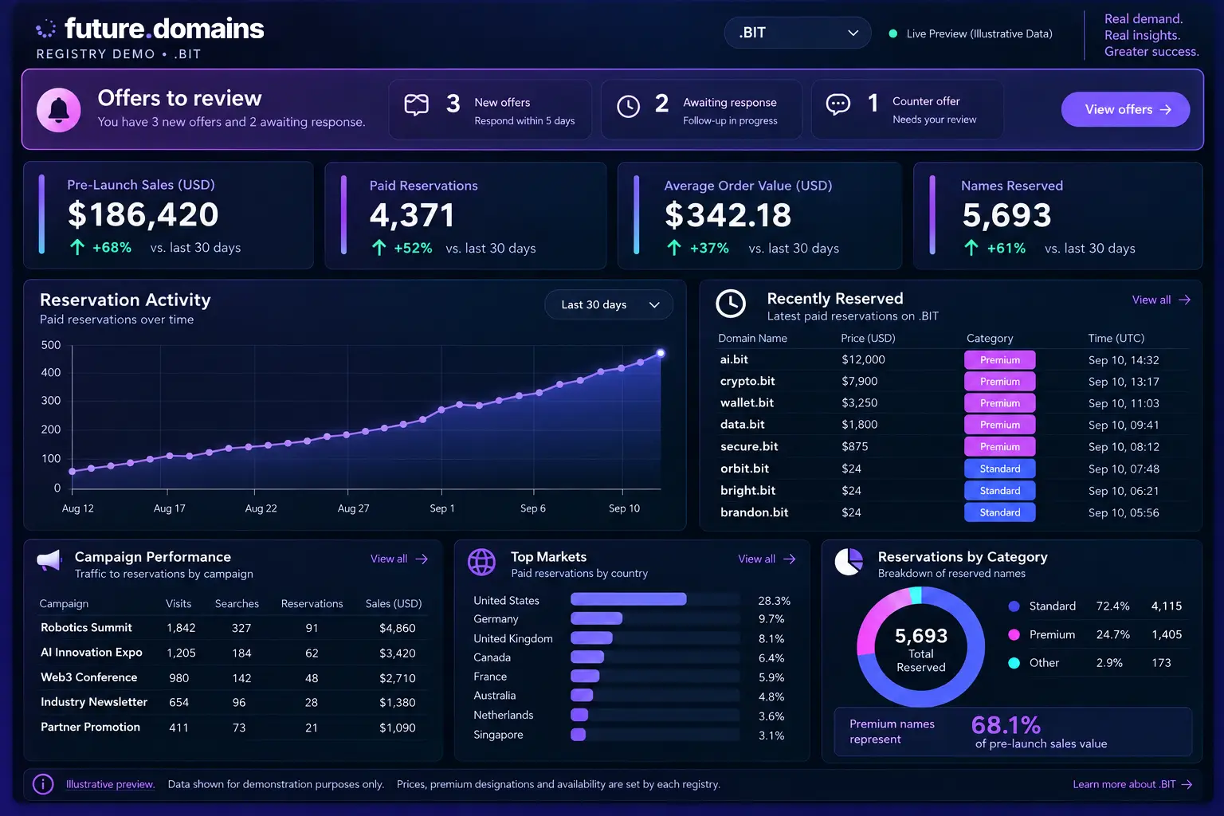Screen dimensions: 1224x816
Task: Click the Reservations by Category pie icon
Action: click(849, 562)
